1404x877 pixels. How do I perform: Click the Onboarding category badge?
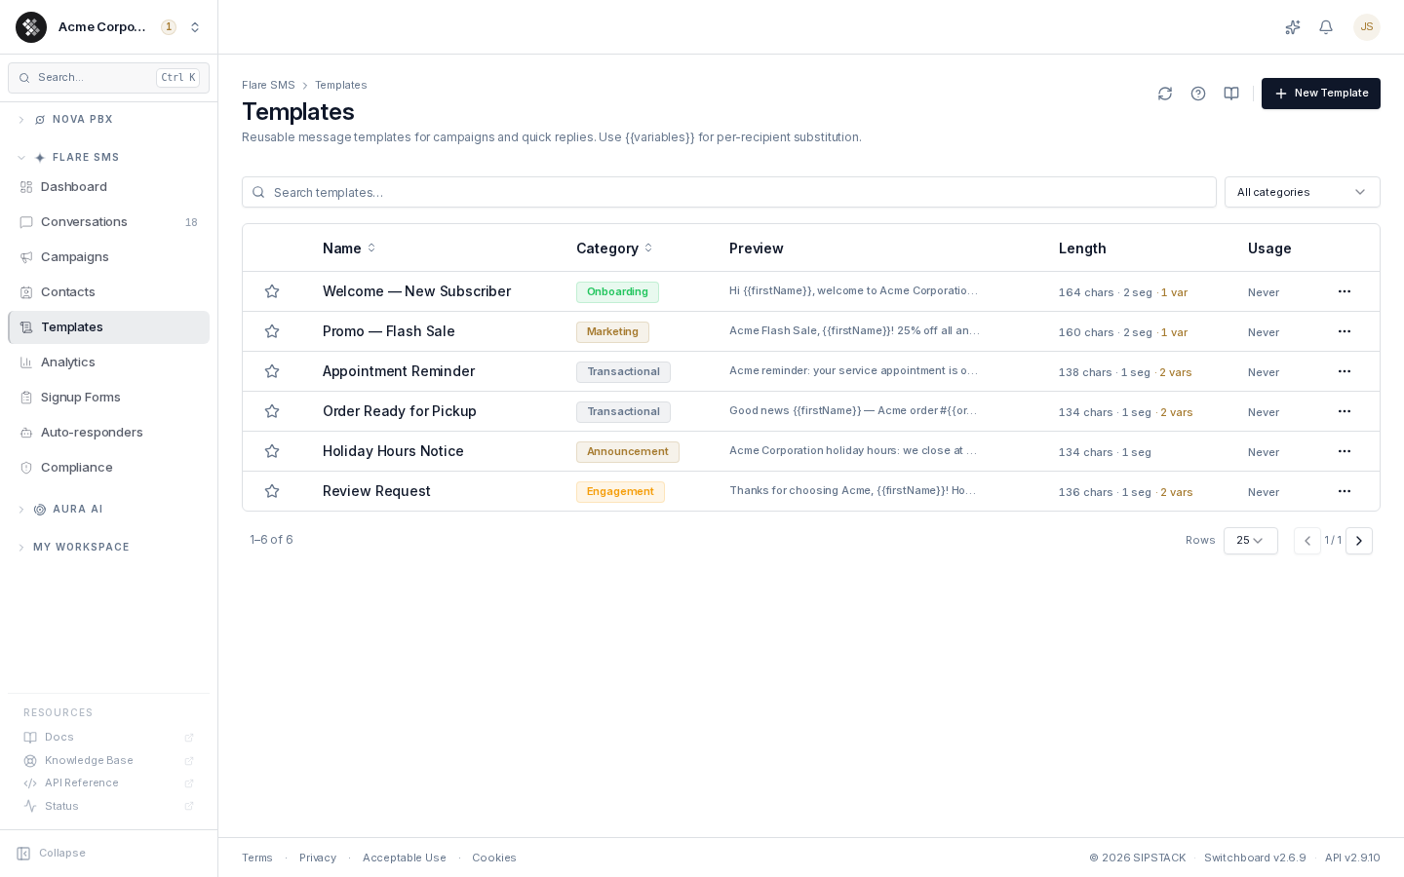pyautogui.click(x=617, y=291)
